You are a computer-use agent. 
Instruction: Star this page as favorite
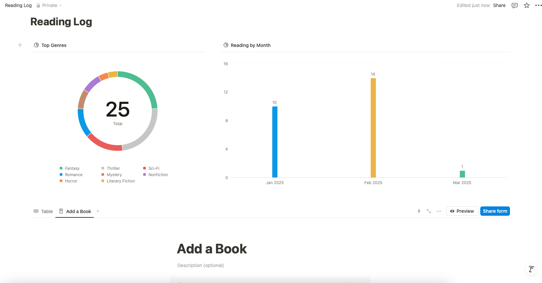(x=527, y=5)
